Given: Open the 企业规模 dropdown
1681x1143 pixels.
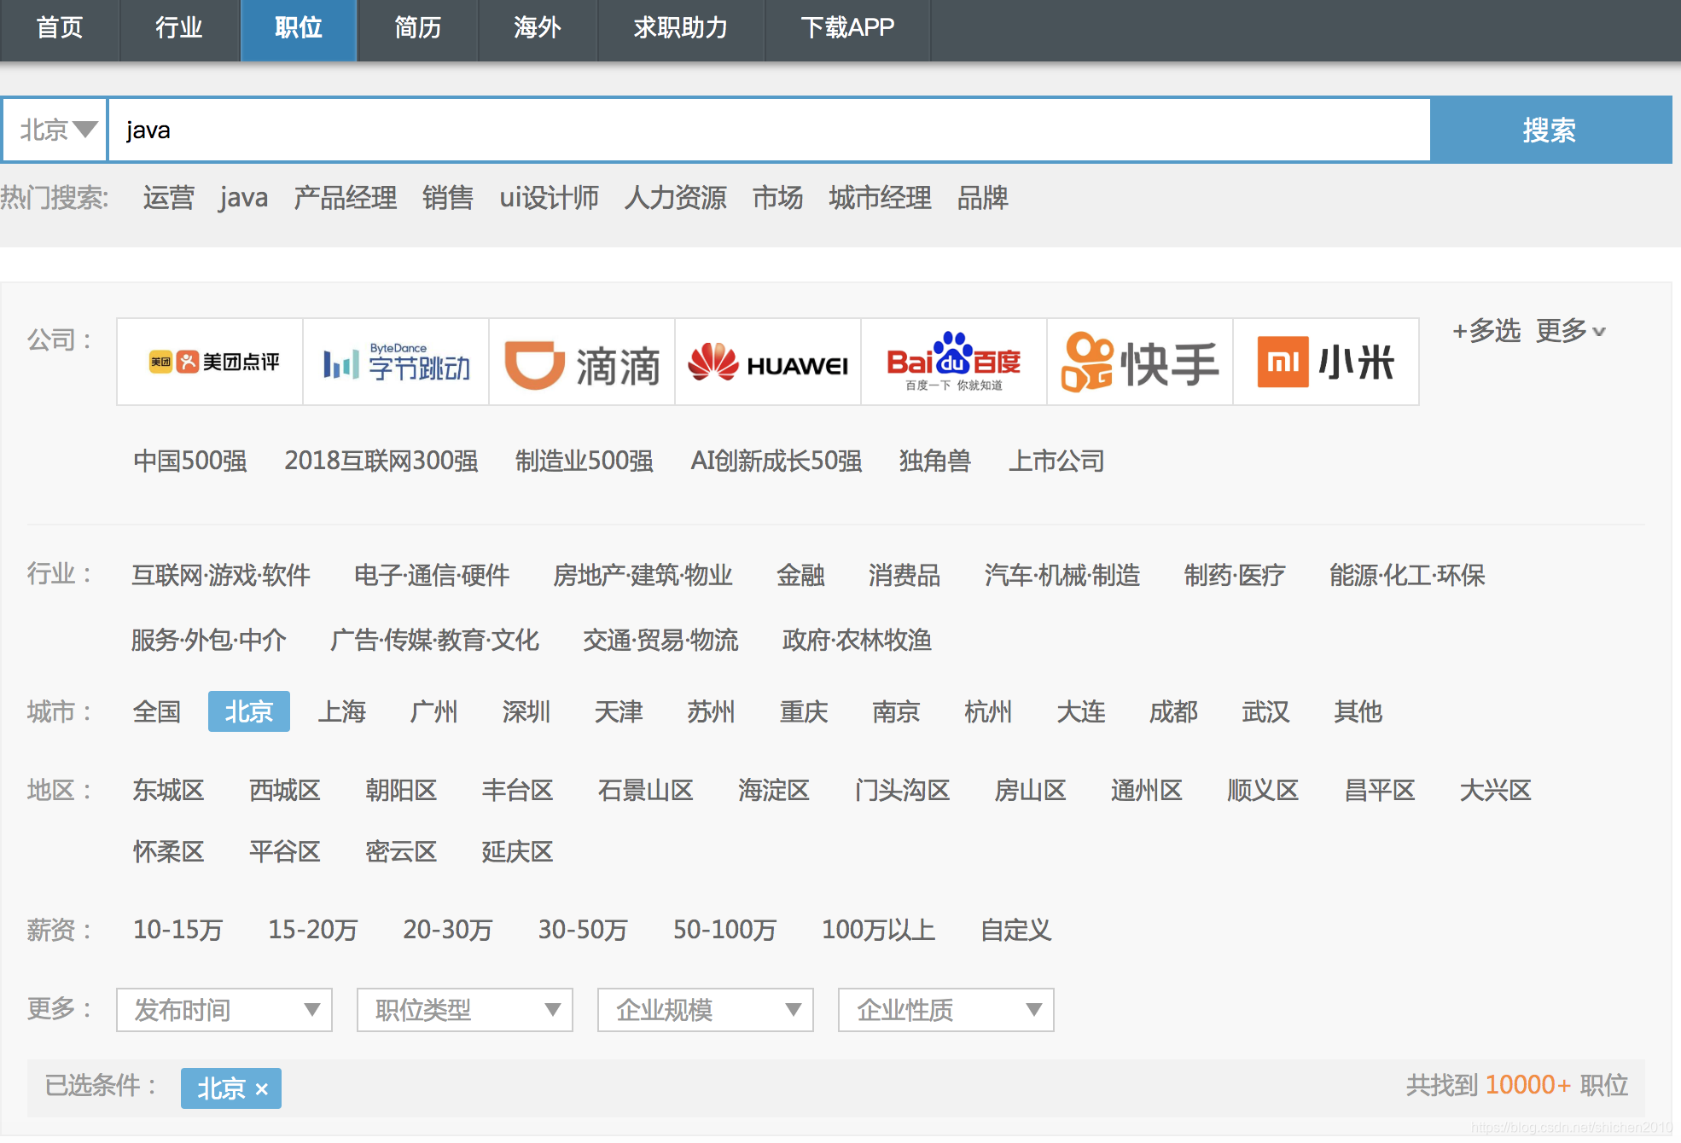Looking at the screenshot, I should click(706, 1010).
